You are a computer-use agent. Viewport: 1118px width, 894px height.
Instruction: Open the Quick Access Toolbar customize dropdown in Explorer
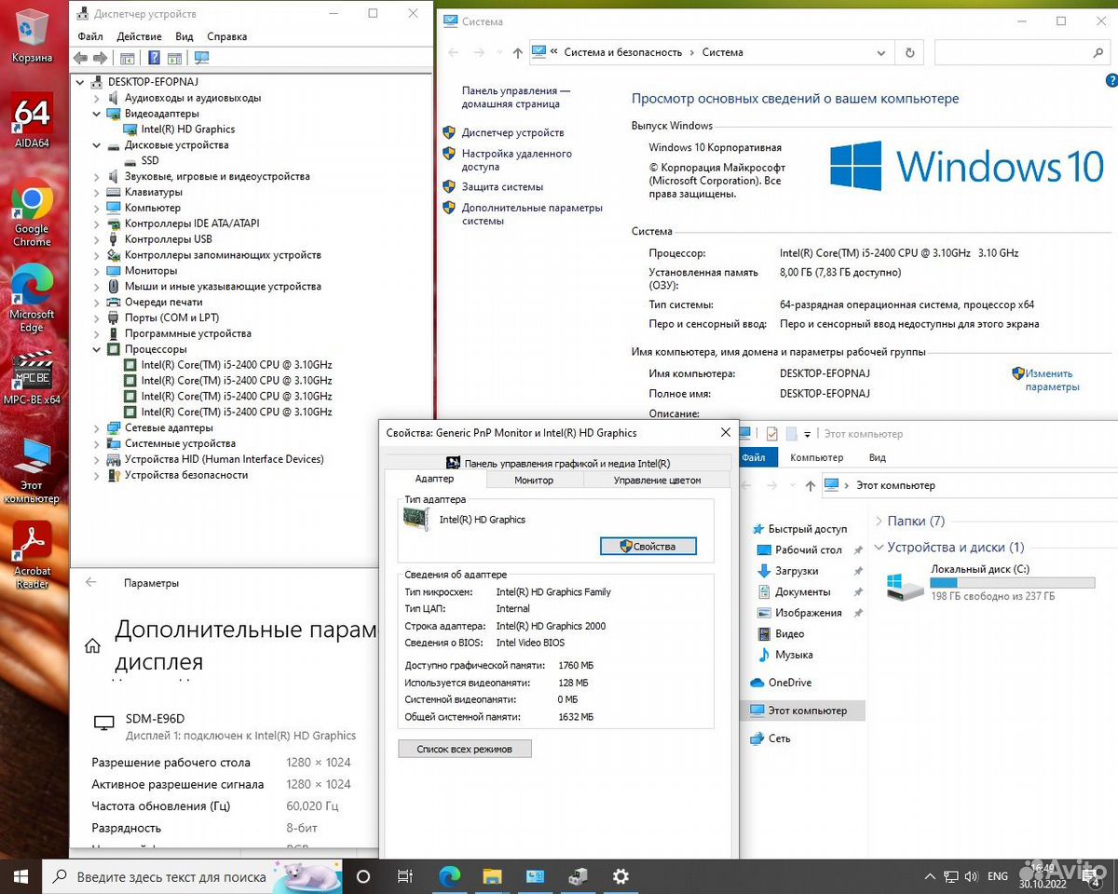808,434
